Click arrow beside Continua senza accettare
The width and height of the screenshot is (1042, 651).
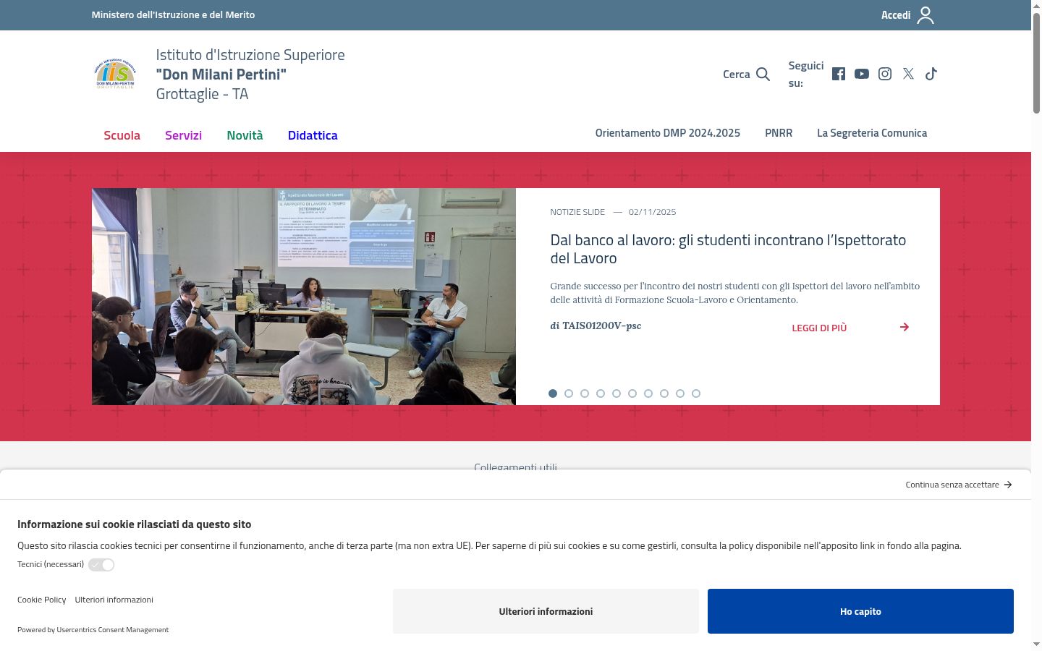(1008, 485)
